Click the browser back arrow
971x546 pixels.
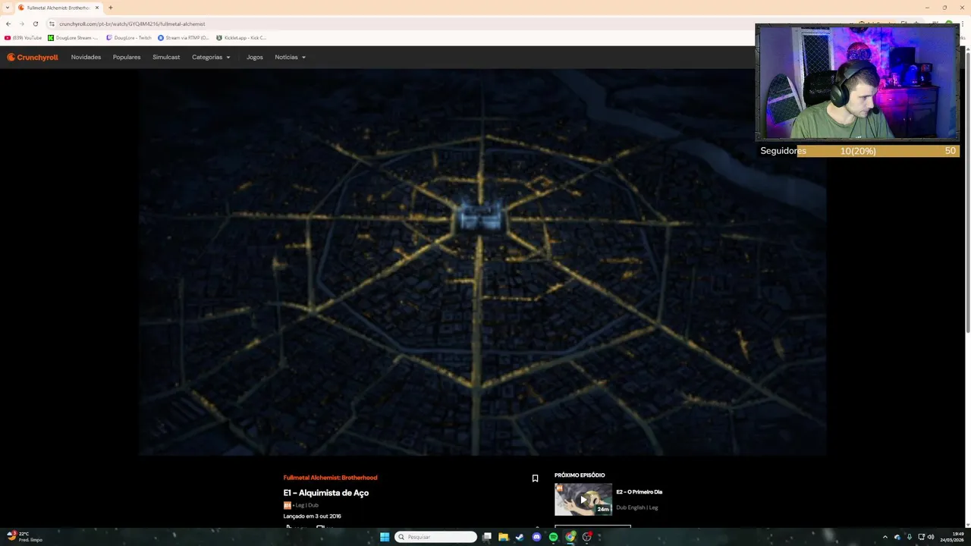coord(8,24)
